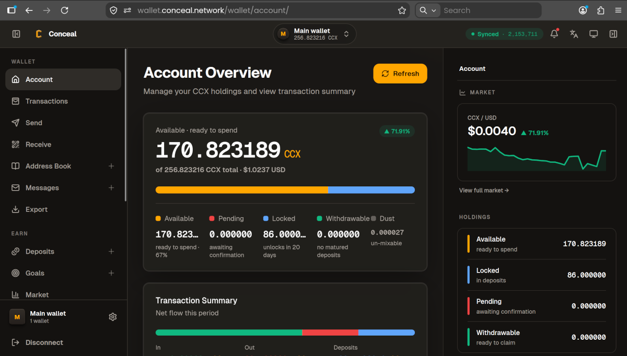Open browser extensions puzzle icon
The width and height of the screenshot is (627, 356).
(600, 10)
